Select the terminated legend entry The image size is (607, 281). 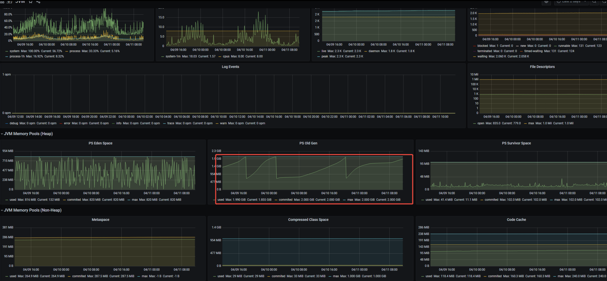pos(485,51)
